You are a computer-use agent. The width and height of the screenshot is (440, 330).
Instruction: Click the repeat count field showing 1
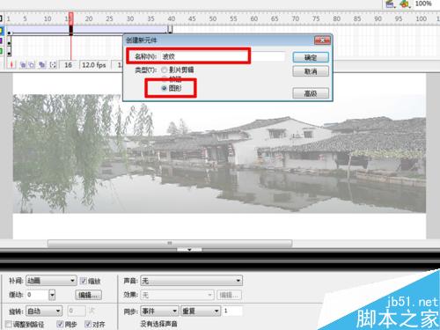click(232, 311)
